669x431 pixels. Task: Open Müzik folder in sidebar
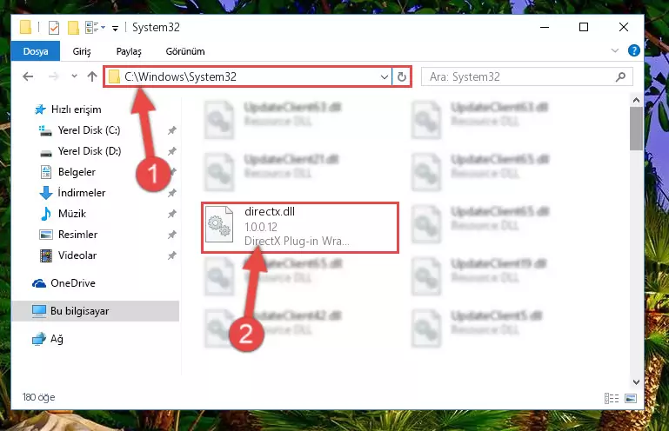point(72,214)
